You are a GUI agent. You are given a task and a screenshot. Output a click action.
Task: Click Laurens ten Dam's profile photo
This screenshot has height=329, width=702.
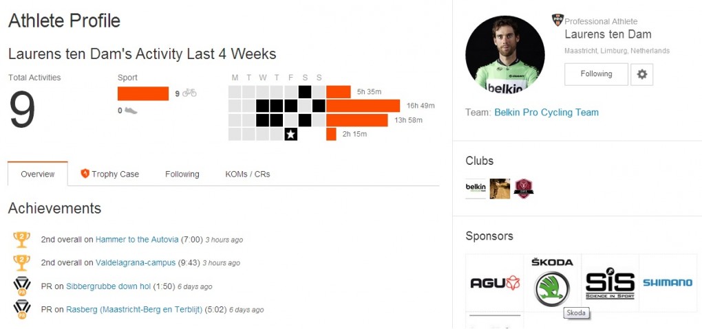point(505,56)
